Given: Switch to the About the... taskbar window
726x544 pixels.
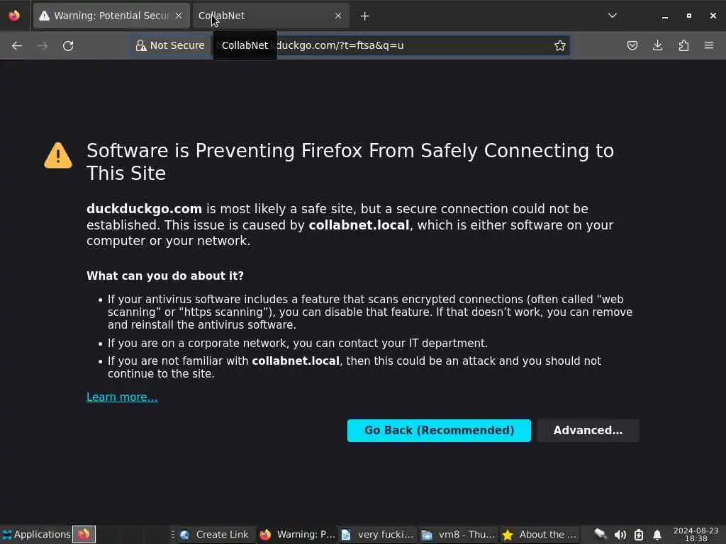Looking at the screenshot, I should [539, 534].
